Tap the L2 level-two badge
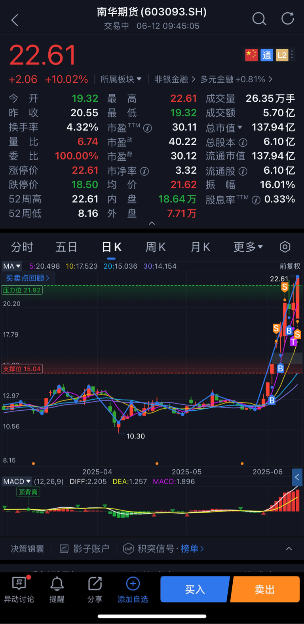 282,55
